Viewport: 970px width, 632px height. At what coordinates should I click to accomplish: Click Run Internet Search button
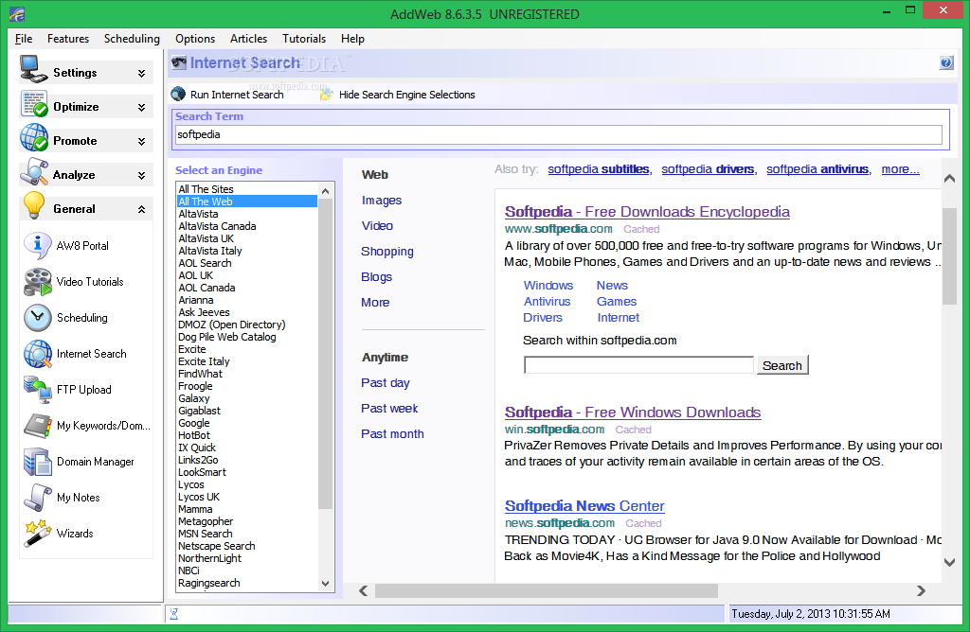(x=227, y=94)
